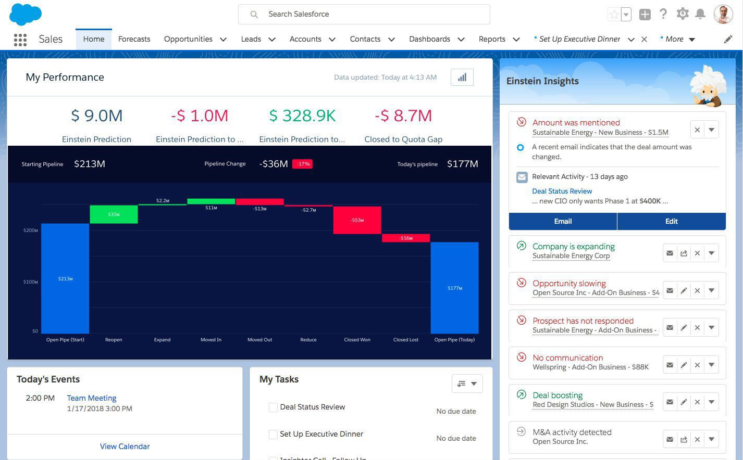Dismiss Company is expanding insight
The height and width of the screenshot is (460, 743).
[x=697, y=253]
